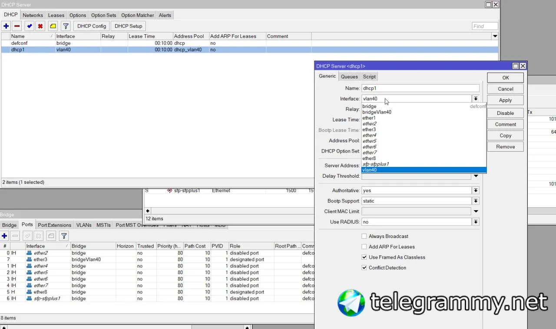Focus the Find search box in DHCP Server
Viewport: 556px width, 329px height.
pyautogui.click(x=485, y=26)
